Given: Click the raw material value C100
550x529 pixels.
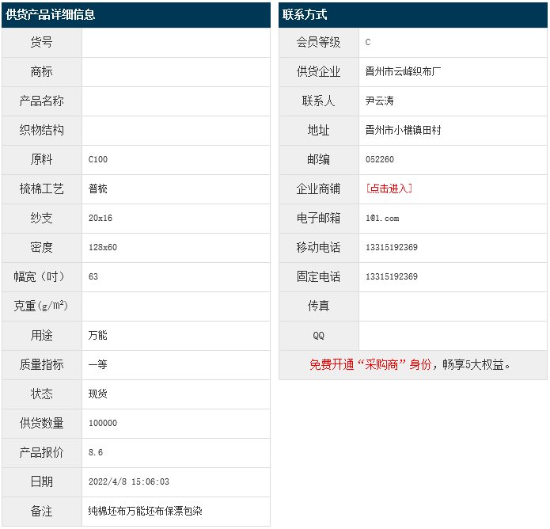Looking at the screenshot, I should click(98, 159).
